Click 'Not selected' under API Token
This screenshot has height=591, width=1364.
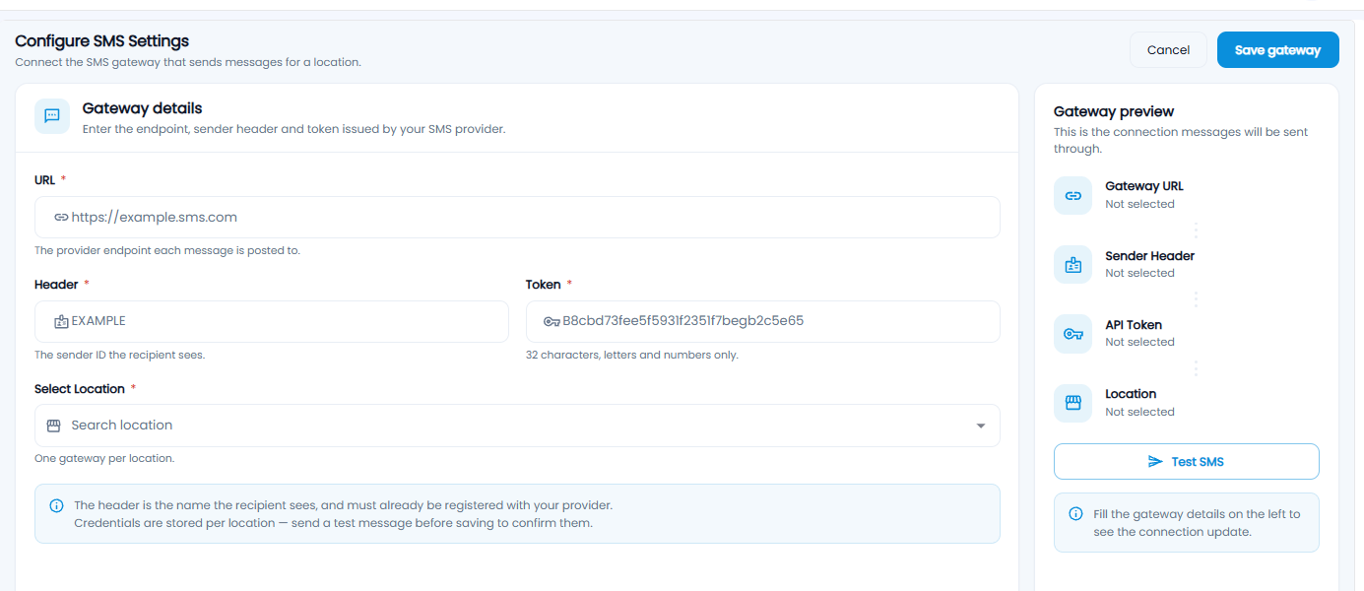pyautogui.click(x=1139, y=342)
